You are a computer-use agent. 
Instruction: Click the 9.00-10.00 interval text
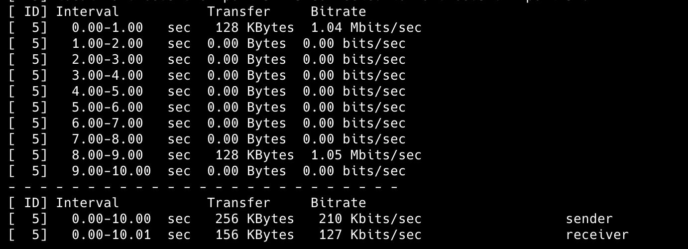pos(111,171)
